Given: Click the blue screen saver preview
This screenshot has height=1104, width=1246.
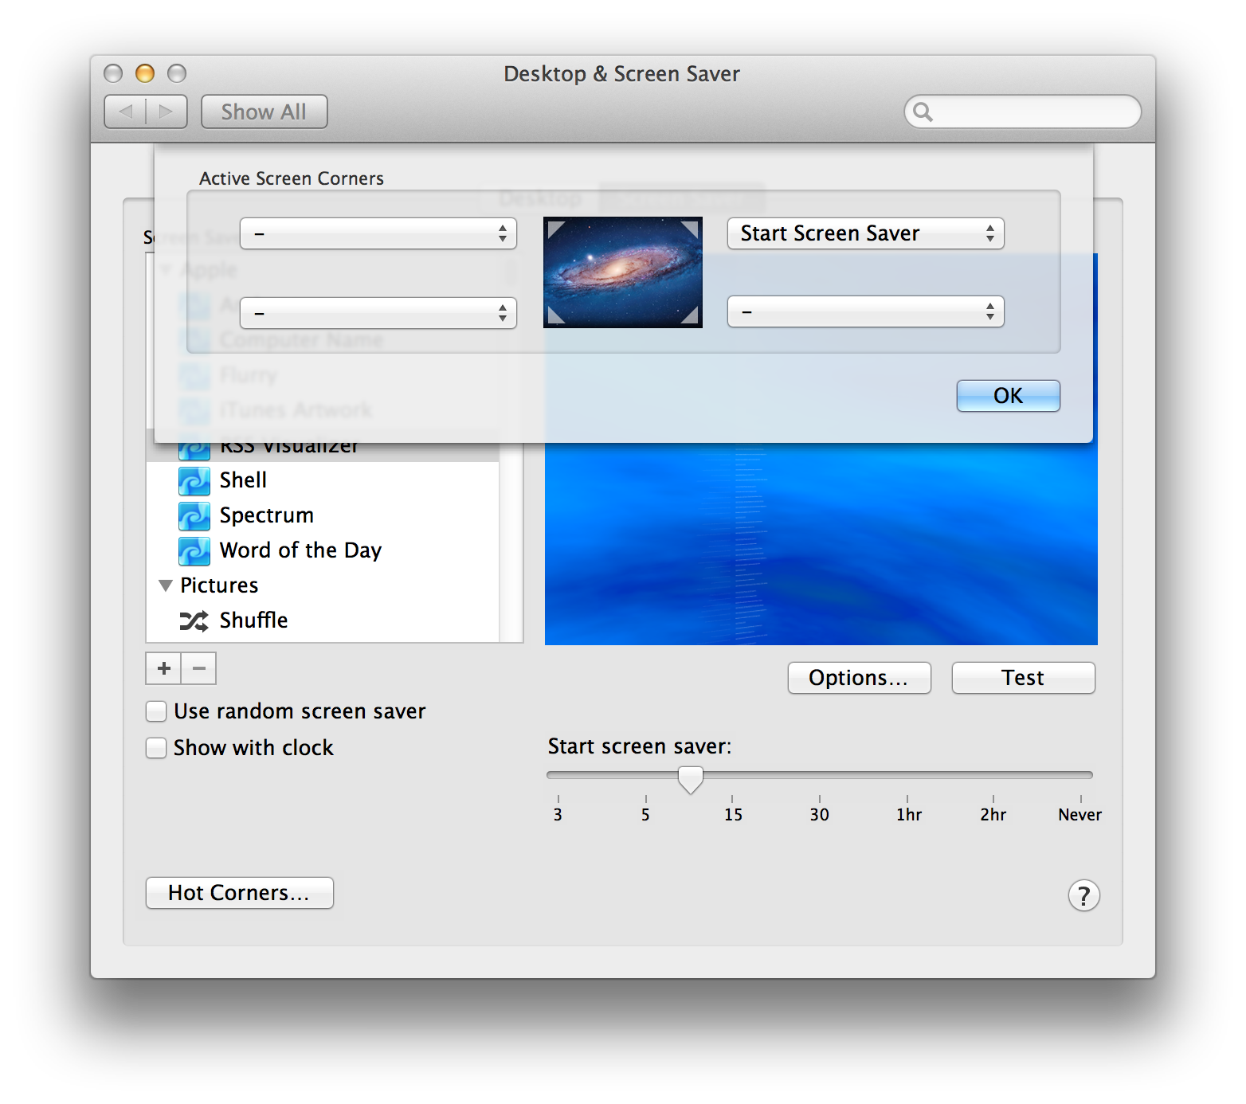Looking at the screenshot, I should (821, 543).
